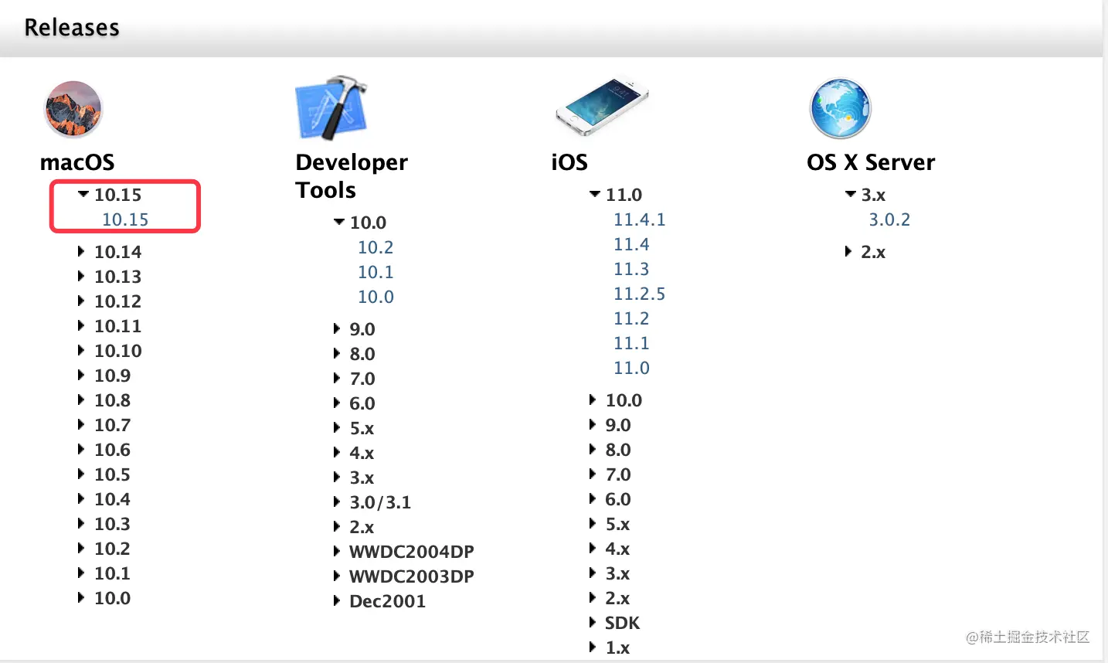Expand the macOS 10.13 group
The width and height of the screenshot is (1108, 663).
pos(81,276)
